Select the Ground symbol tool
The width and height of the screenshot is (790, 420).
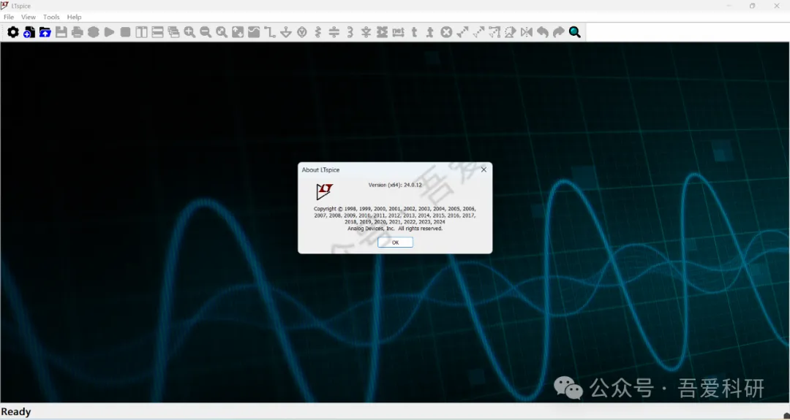click(286, 32)
